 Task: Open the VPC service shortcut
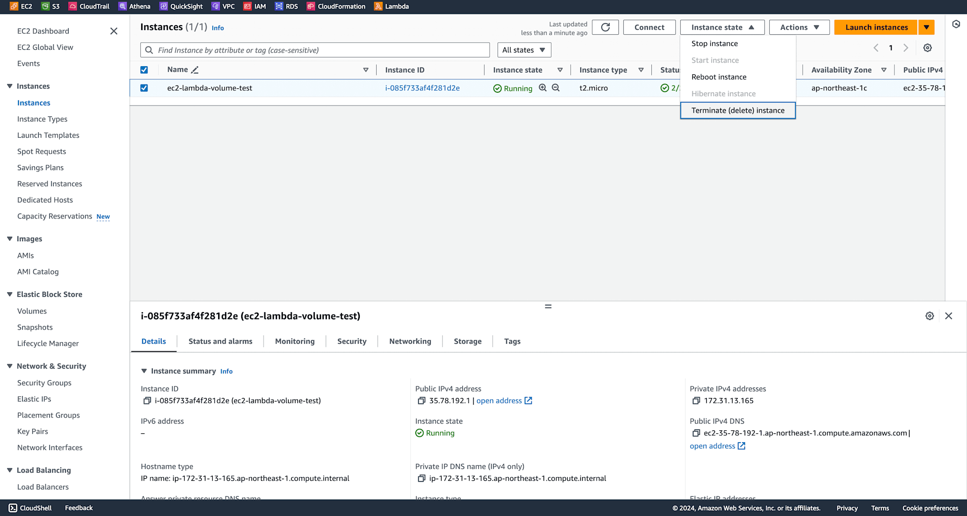point(223,6)
